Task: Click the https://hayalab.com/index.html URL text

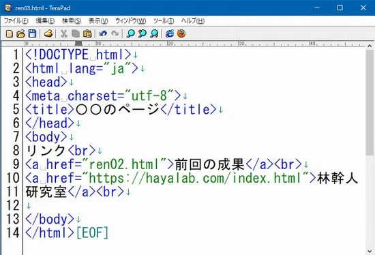Action: tap(195, 178)
